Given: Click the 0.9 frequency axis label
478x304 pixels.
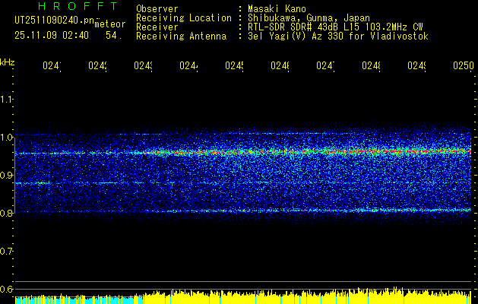Looking at the screenshot, I should pyautogui.click(x=6, y=175).
